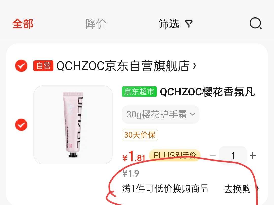The image size is (274, 205).
Task: Expand the 30g樱花护手霜 spec dropdown
Action: [161, 114]
